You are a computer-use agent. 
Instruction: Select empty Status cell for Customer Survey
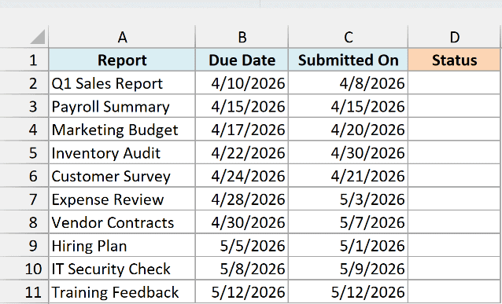[454, 176]
